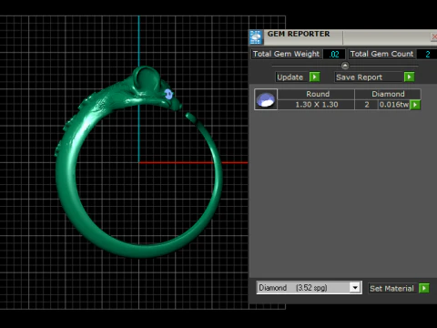Click the gem quantity cell showing 2

(x=367, y=105)
